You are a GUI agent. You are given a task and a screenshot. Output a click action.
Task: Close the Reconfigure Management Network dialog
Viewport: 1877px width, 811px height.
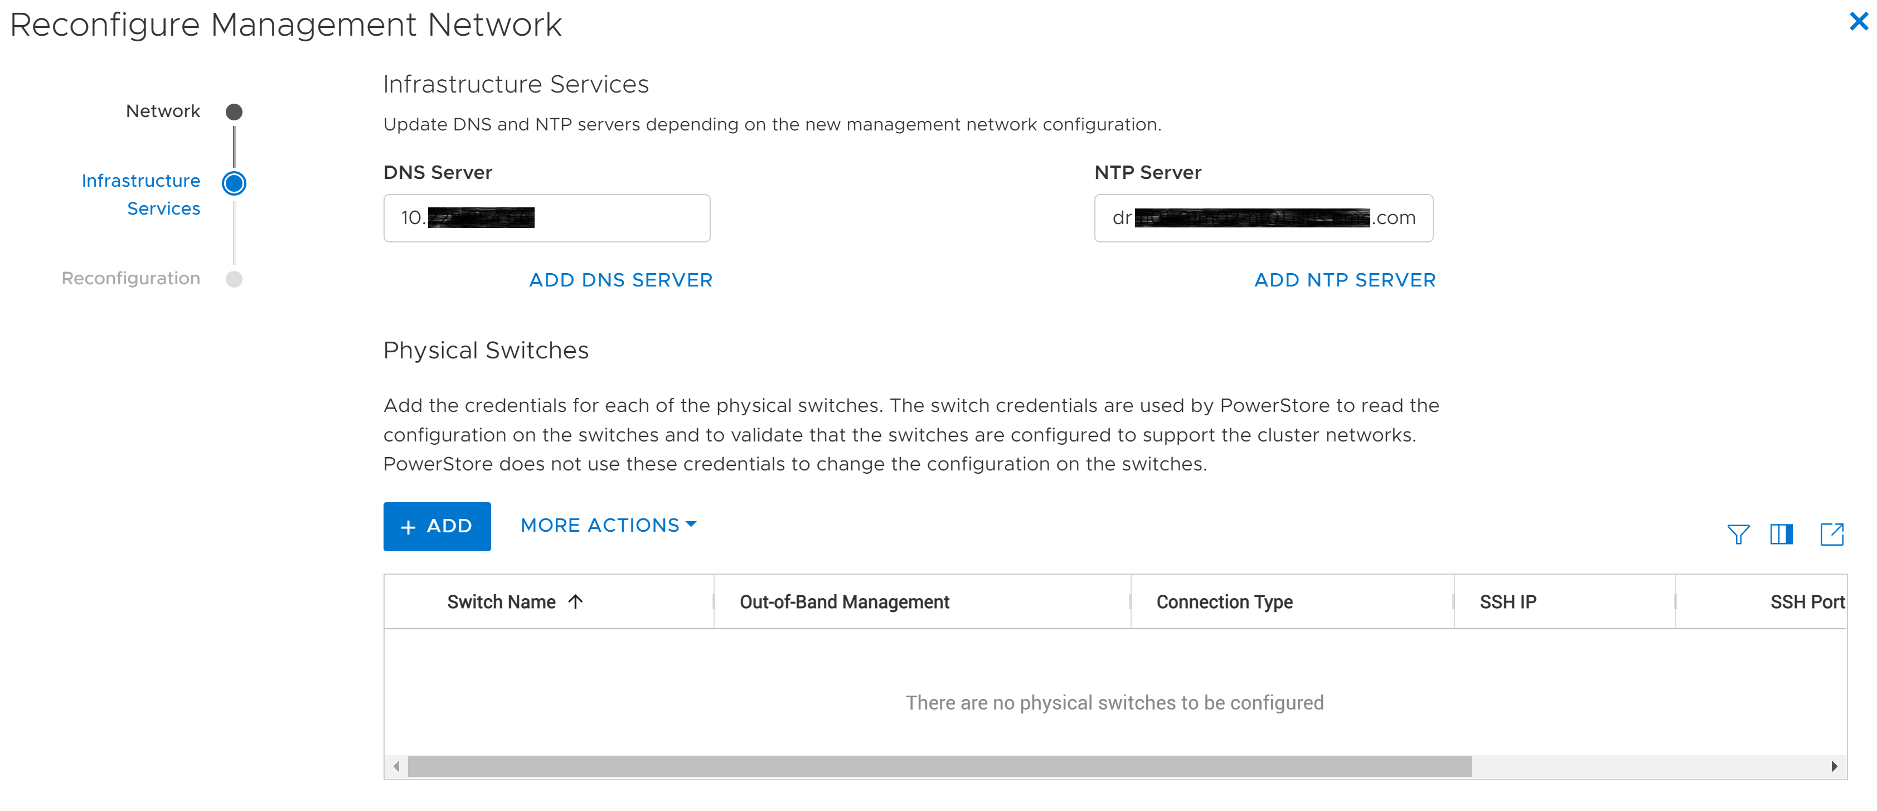click(1859, 22)
